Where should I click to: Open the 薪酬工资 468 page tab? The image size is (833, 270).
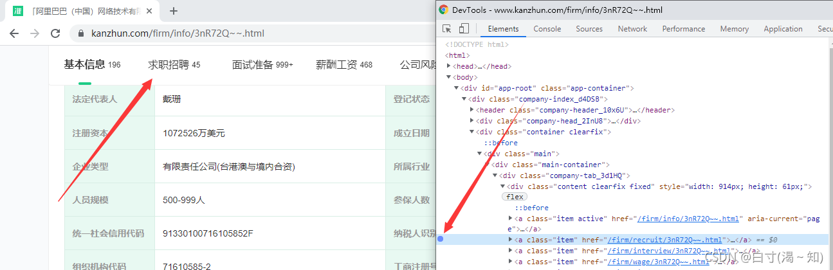coord(344,64)
